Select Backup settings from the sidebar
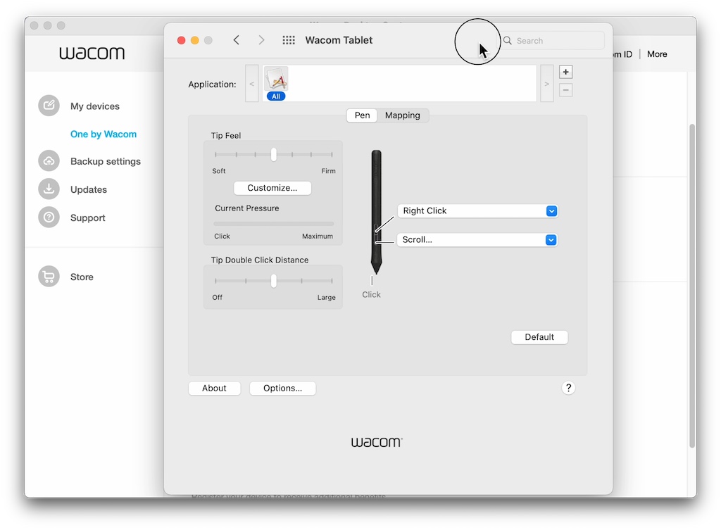 tap(106, 161)
